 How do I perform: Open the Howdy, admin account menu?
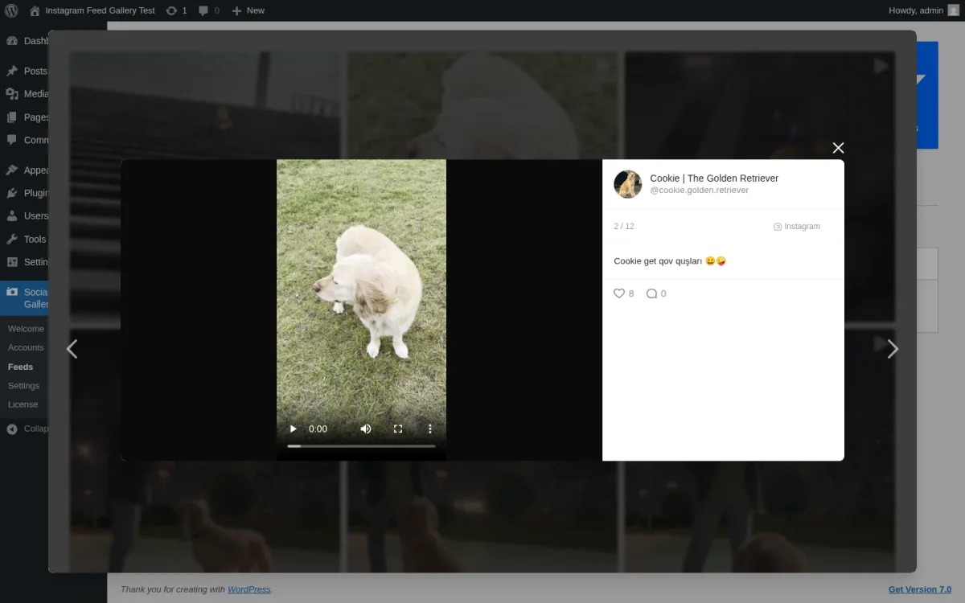(x=924, y=10)
